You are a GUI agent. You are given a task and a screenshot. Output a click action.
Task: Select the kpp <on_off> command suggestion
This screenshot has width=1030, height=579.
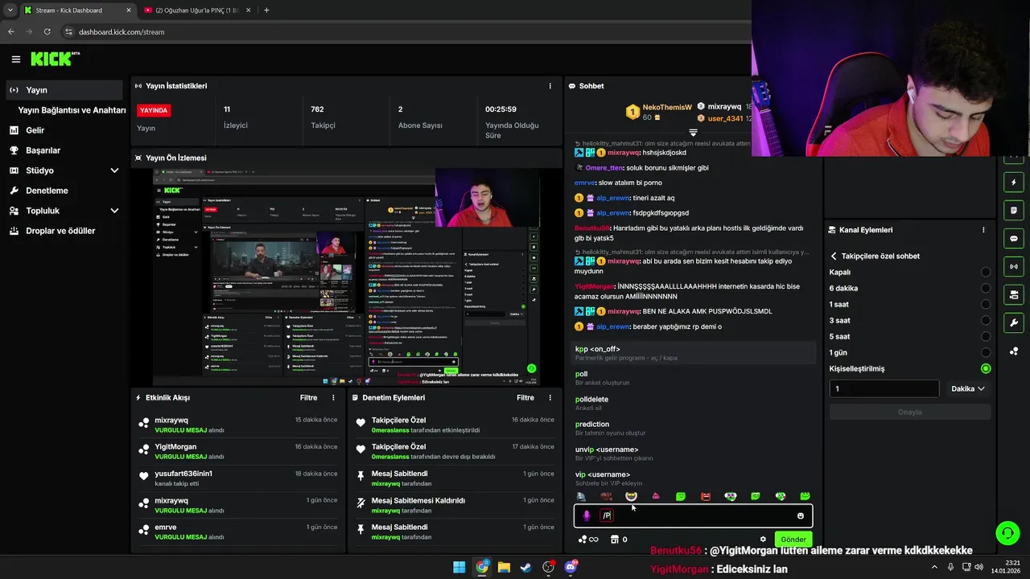[x=693, y=353]
